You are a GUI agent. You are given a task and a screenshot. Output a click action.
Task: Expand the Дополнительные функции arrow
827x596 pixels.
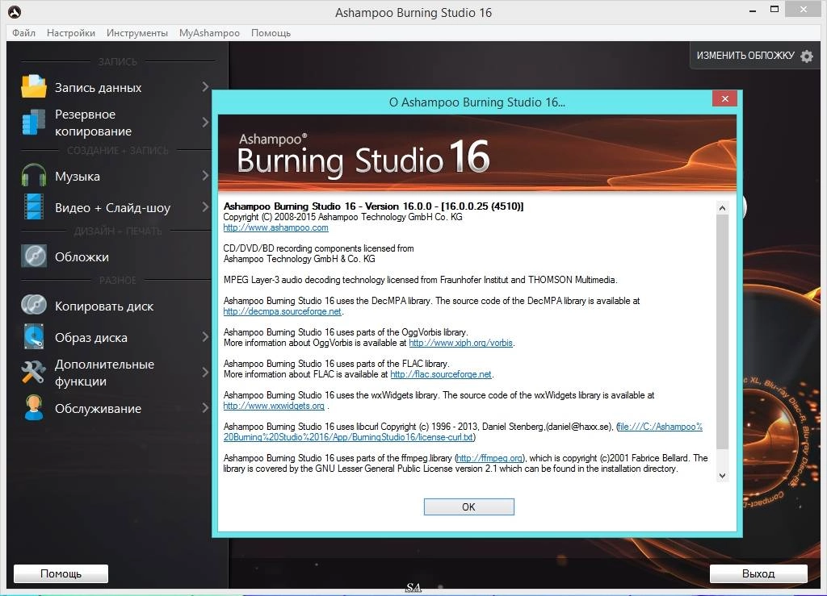pos(205,373)
